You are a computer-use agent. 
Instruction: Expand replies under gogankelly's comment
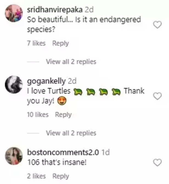[71, 133]
